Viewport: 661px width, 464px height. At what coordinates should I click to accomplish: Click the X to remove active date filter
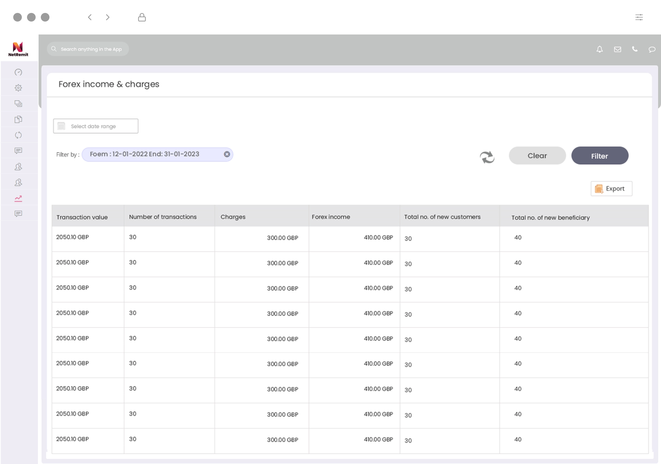226,154
